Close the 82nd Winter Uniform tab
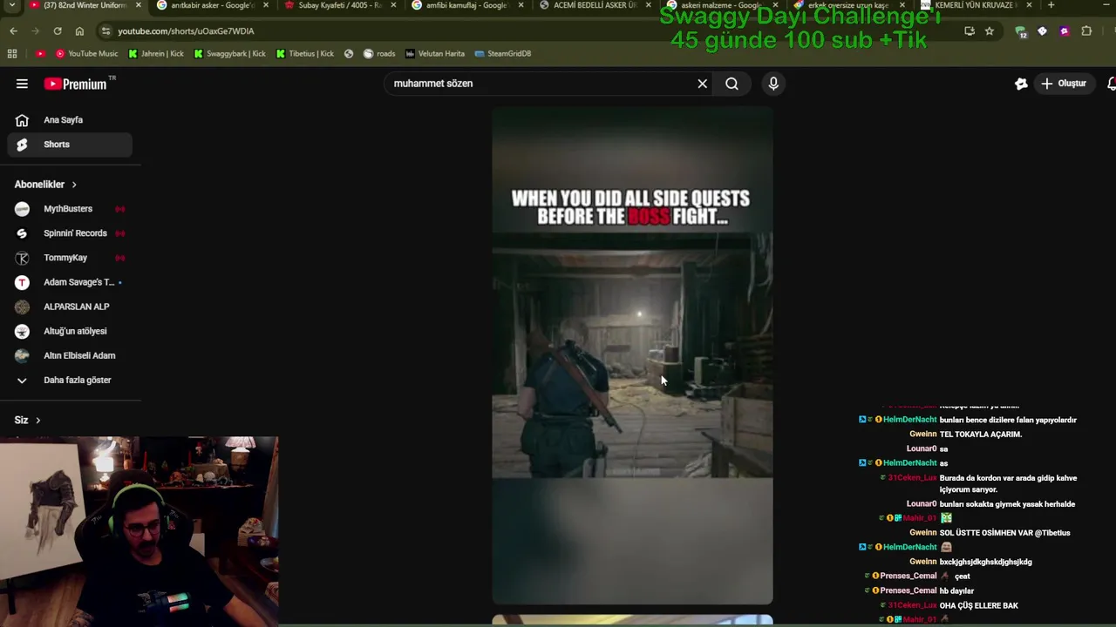1116x627 pixels. tap(138, 5)
